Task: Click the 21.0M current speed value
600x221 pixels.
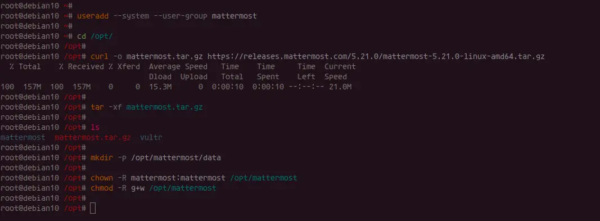Action: 340,87
